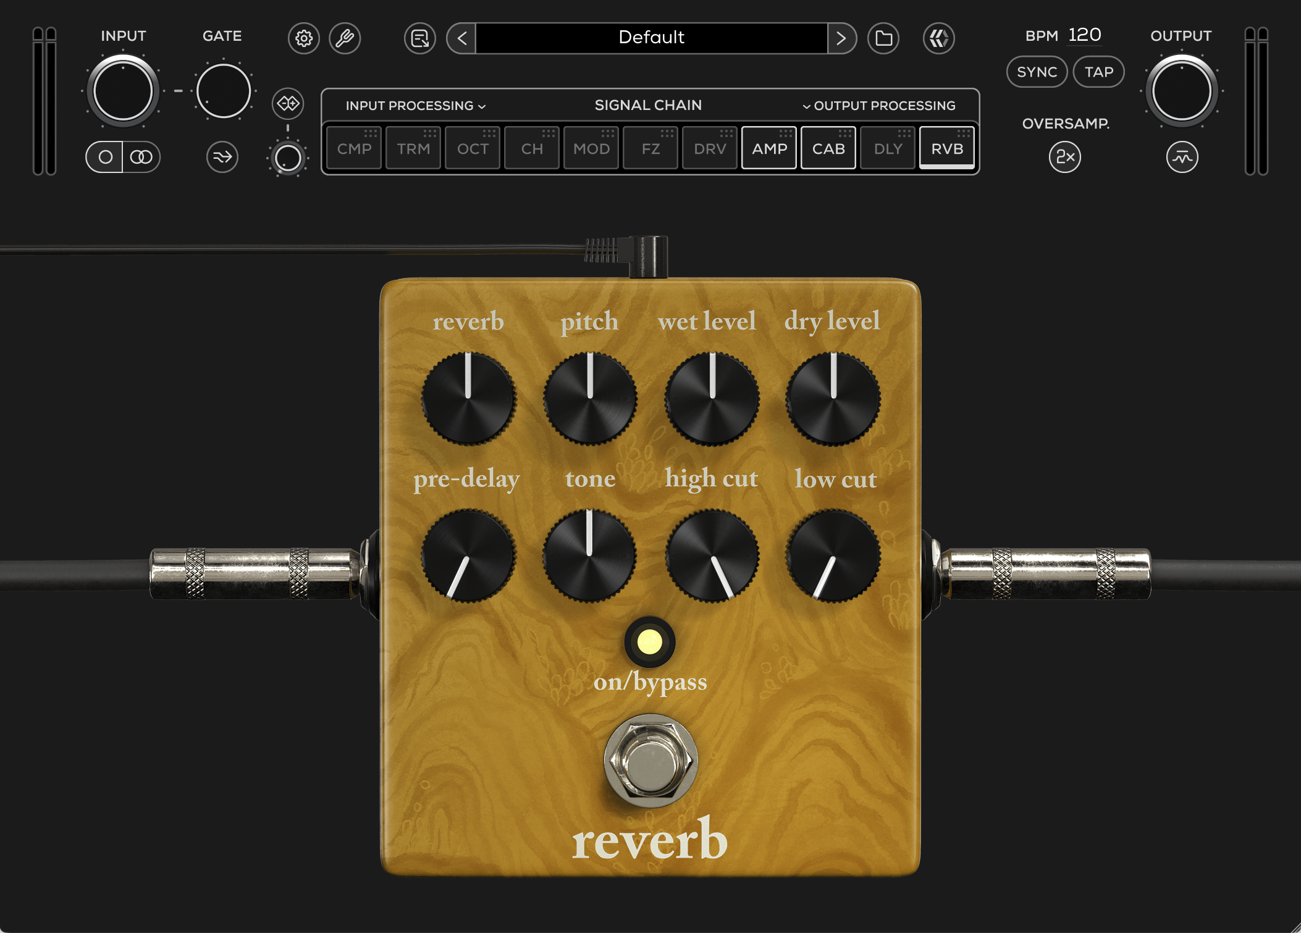Image resolution: width=1301 pixels, height=933 pixels.
Task: Click the brand logo icon
Action: pyautogui.click(x=938, y=38)
